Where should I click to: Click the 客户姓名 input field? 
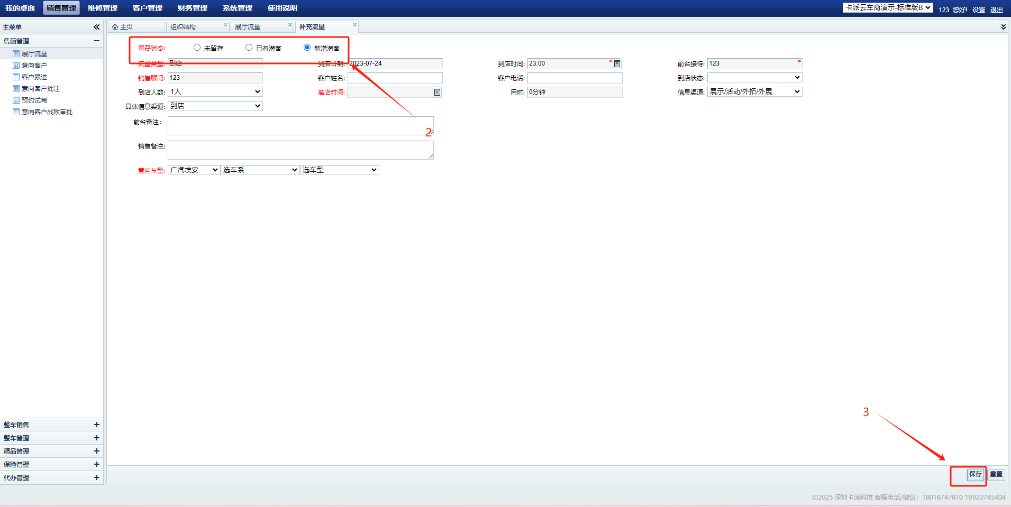point(395,78)
